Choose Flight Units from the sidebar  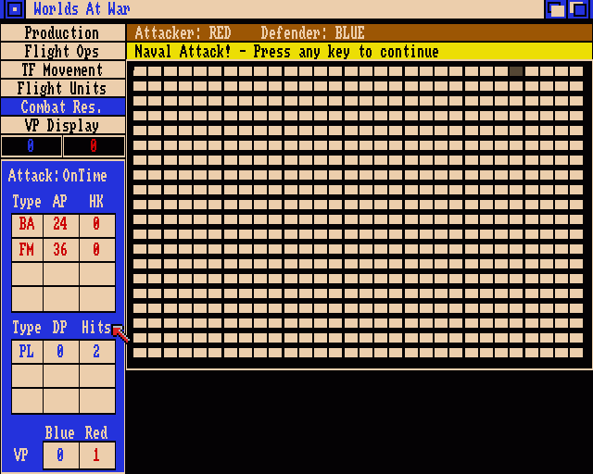pos(62,88)
